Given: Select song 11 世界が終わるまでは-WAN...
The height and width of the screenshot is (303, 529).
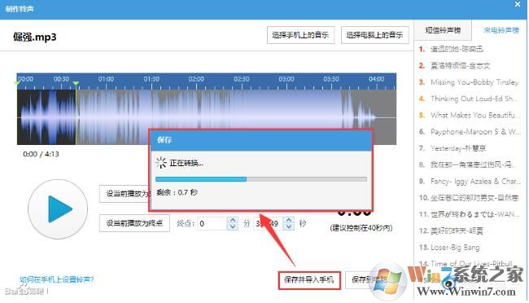Looking at the screenshot, I should point(469,214).
